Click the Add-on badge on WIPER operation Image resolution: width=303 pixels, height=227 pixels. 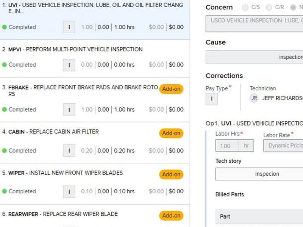coord(171,174)
